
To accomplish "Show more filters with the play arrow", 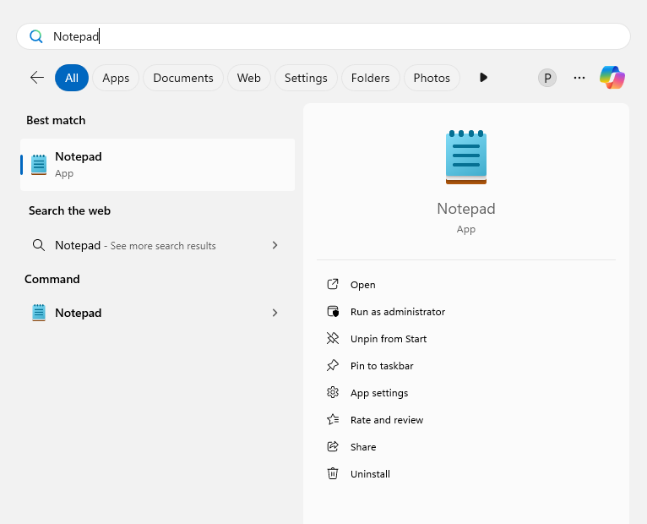I will (483, 78).
